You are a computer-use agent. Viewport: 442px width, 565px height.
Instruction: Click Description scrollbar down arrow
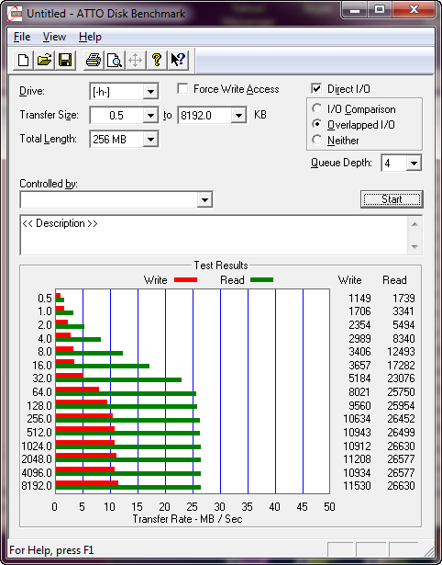click(x=414, y=247)
